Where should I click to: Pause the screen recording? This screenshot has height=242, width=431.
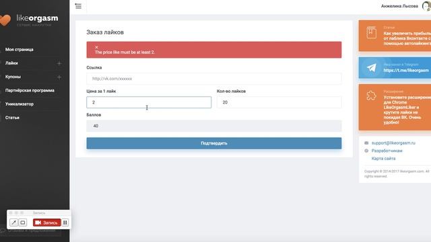coord(65,223)
